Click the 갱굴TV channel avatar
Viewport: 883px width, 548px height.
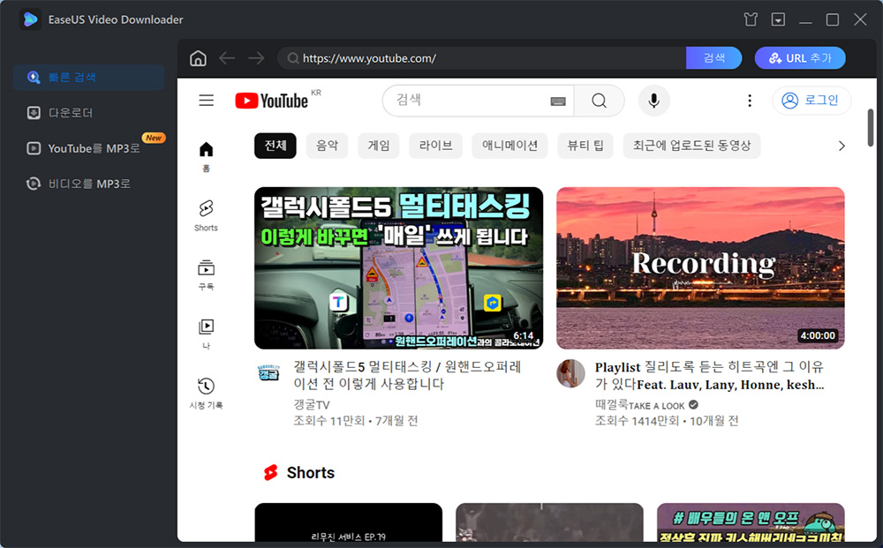pyautogui.click(x=268, y=372)
